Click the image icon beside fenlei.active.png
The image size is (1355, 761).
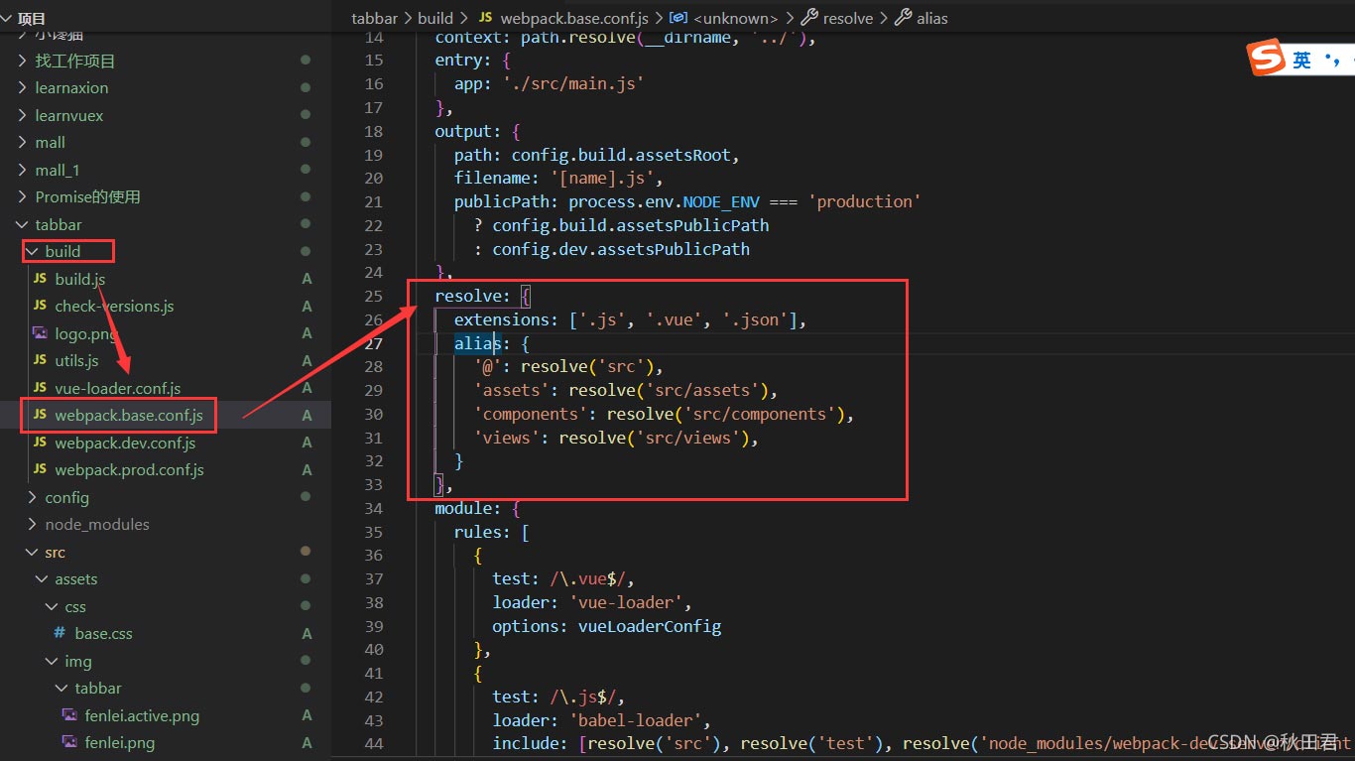69,715
